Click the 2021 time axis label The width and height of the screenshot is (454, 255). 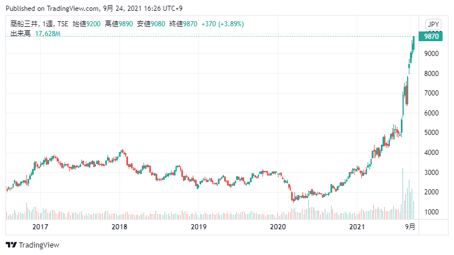click(x=357, y=226)
